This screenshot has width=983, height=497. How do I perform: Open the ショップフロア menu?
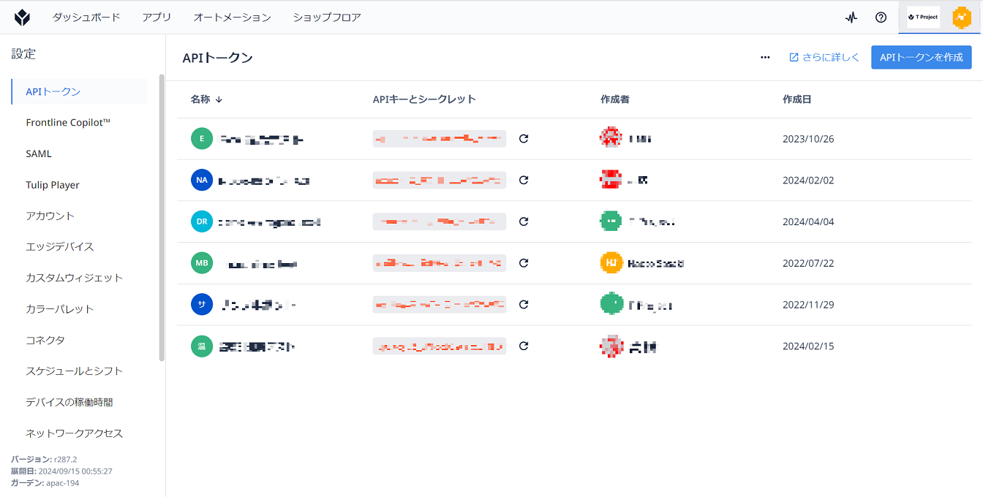[327, 17]
